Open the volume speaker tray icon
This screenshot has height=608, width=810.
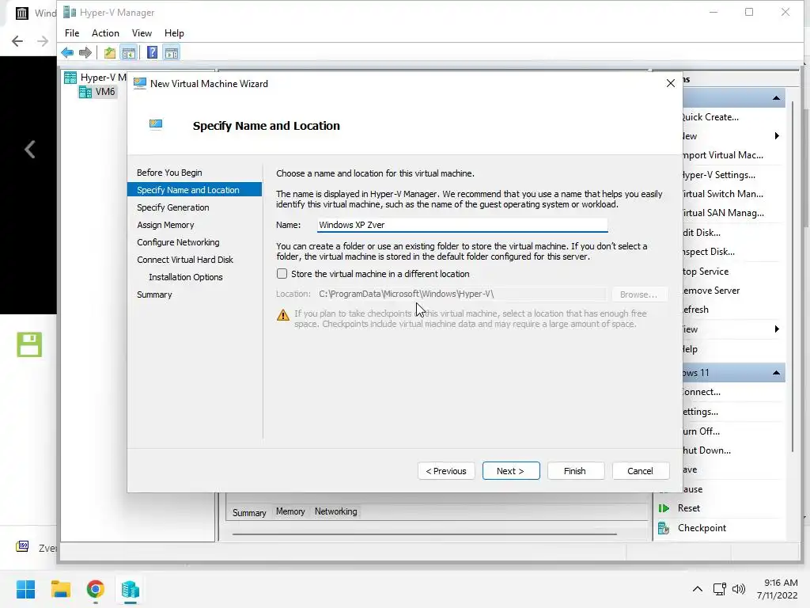(739, 589)
